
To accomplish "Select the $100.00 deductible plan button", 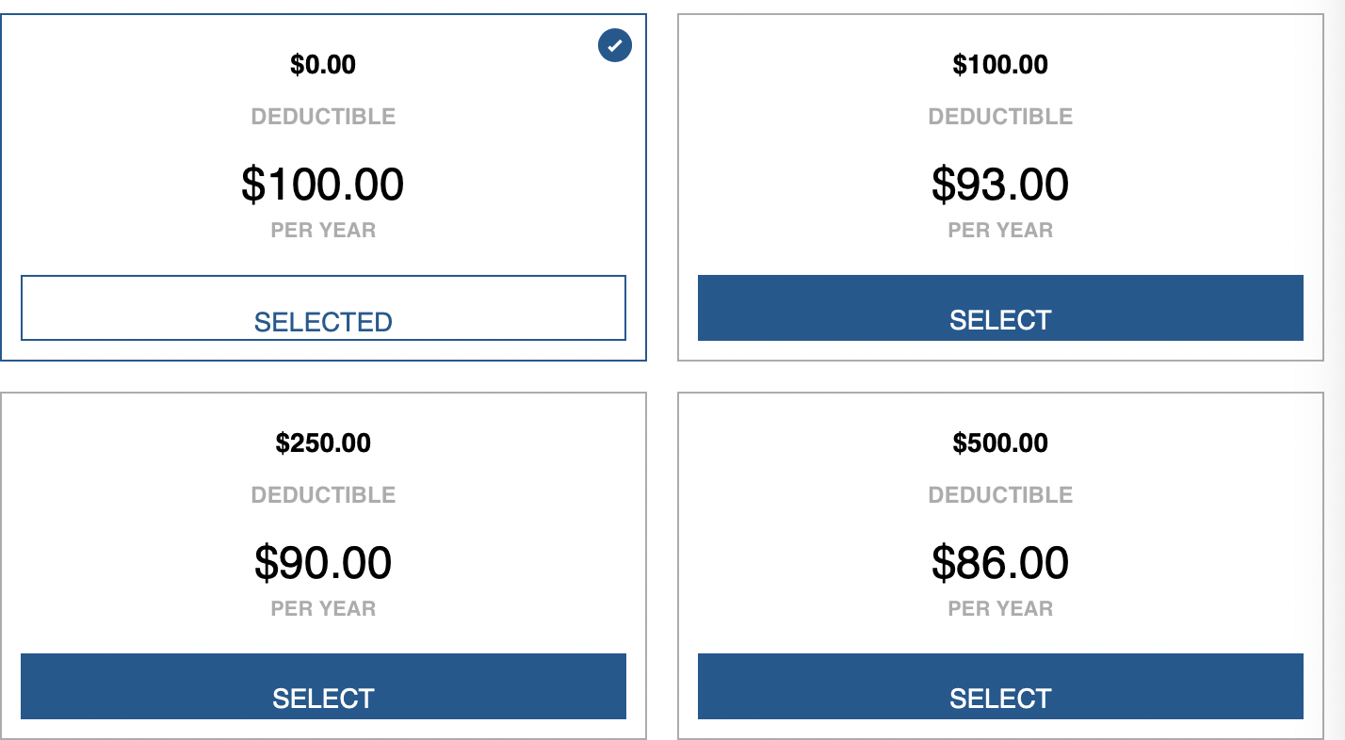I will [x=1000, y=308].
